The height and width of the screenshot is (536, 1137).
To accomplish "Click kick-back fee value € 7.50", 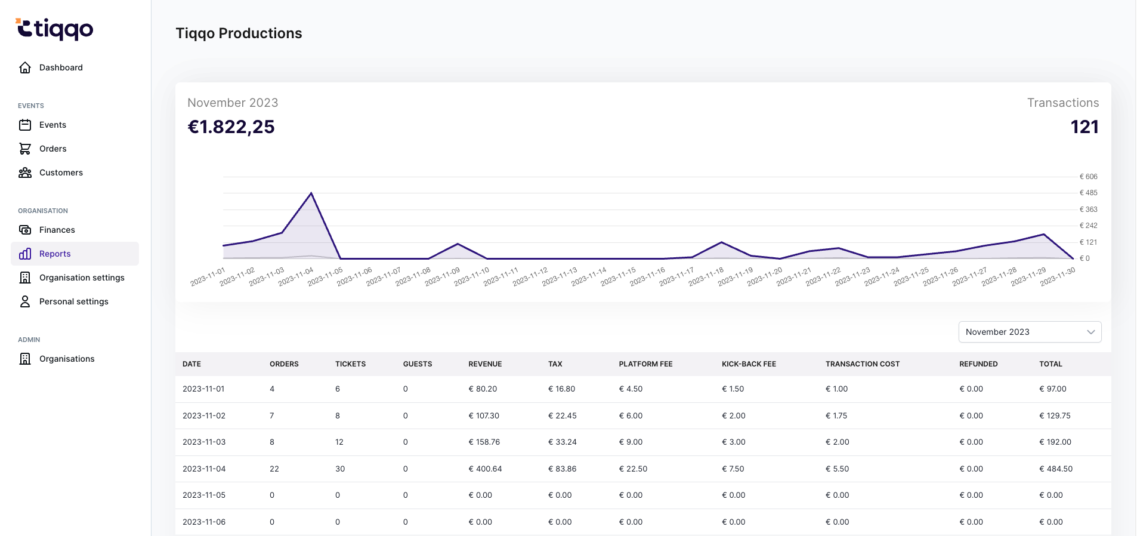I will (733, 469).
